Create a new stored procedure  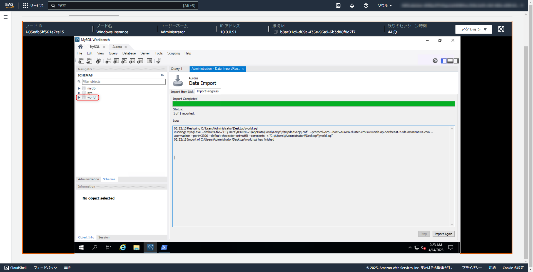pos(132,61)
